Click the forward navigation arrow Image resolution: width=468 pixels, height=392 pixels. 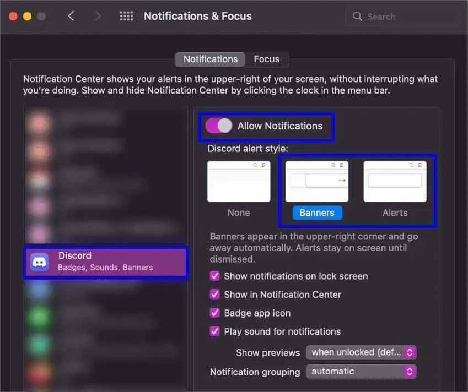97,16
